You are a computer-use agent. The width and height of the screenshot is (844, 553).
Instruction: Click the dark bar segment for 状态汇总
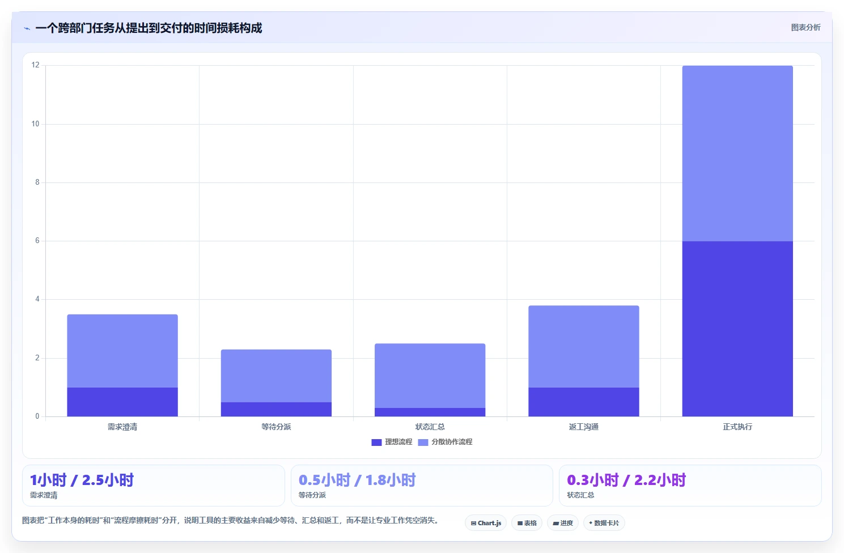[x=430, y=412]
